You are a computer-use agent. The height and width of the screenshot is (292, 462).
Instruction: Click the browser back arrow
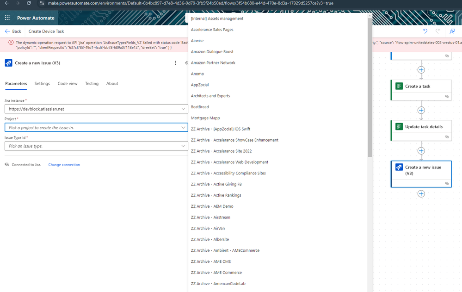(x=7, y=3)
